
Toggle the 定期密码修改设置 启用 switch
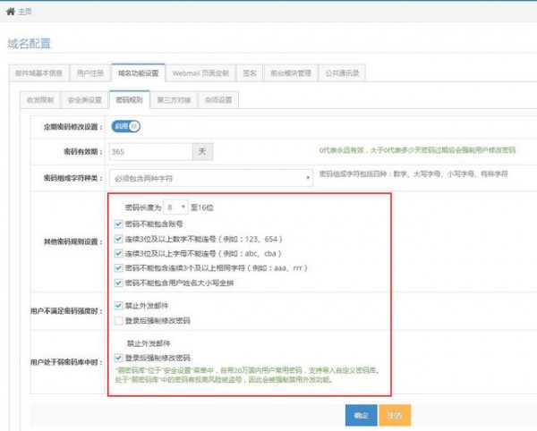coord(125,127)
